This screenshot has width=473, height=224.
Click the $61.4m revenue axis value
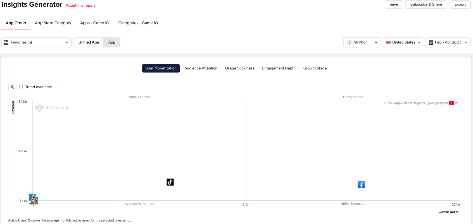(23, 151)
